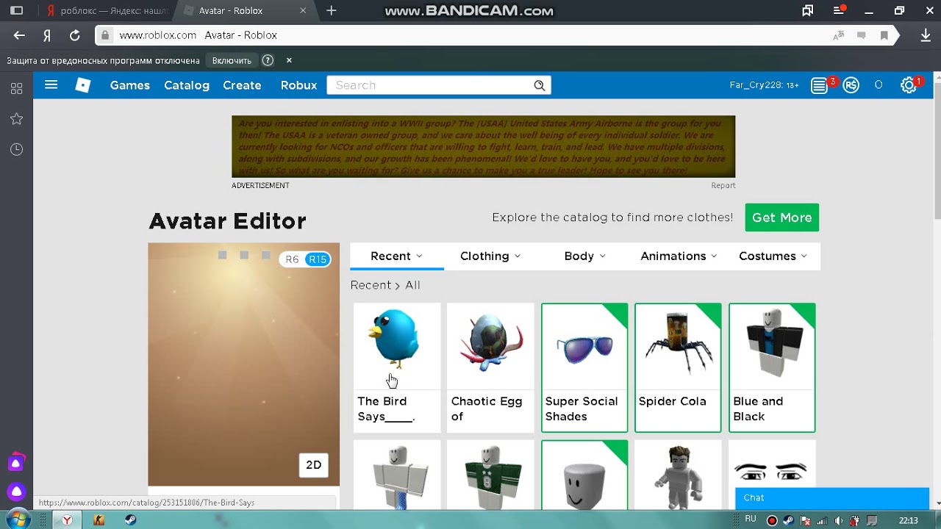Dismiss the malware protection notice
The width and height of the screenshot is (941, 529).
[x=289, y=60]
